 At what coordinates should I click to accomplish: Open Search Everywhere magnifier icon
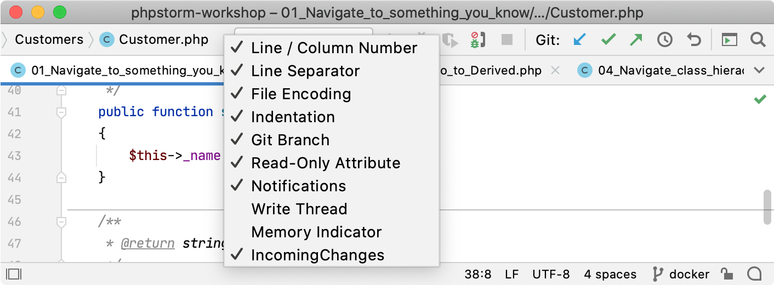click(758, 39)
